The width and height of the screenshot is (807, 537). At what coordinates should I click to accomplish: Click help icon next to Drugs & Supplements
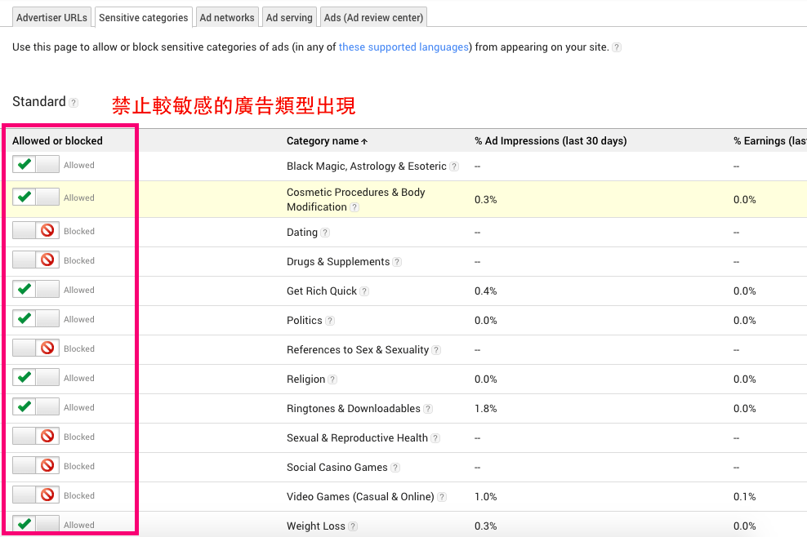397,262
